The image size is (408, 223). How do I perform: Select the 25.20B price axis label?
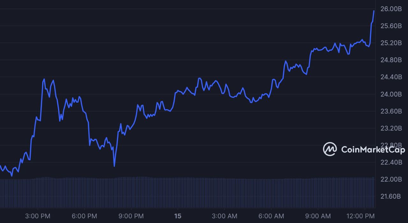click(x=391, y=43)
